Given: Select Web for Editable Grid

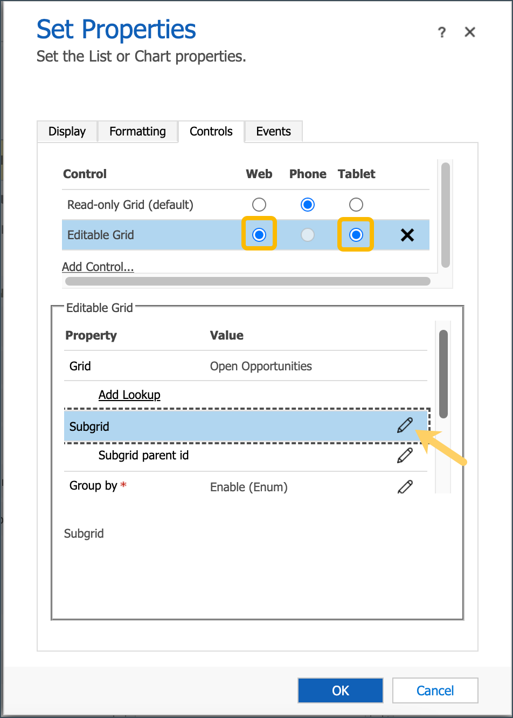Looking at the screenshot, I should 259,235.
